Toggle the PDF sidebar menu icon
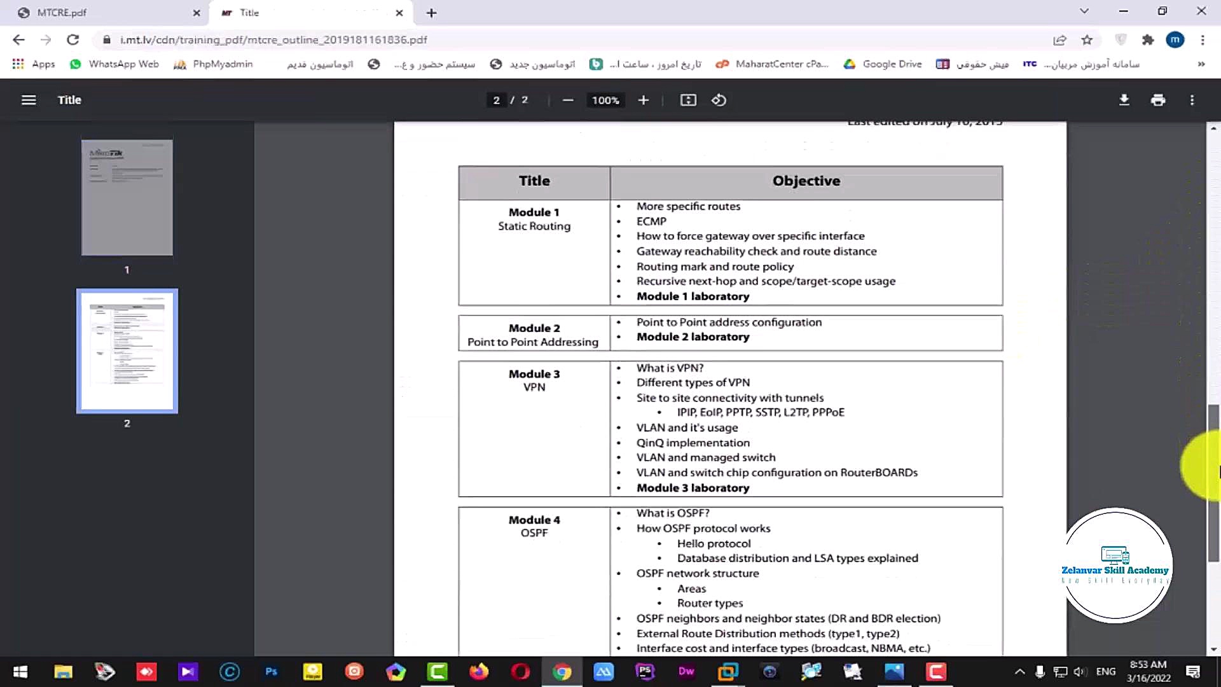The height and width of the screenshot is (687, 1221). pos(29,100)
